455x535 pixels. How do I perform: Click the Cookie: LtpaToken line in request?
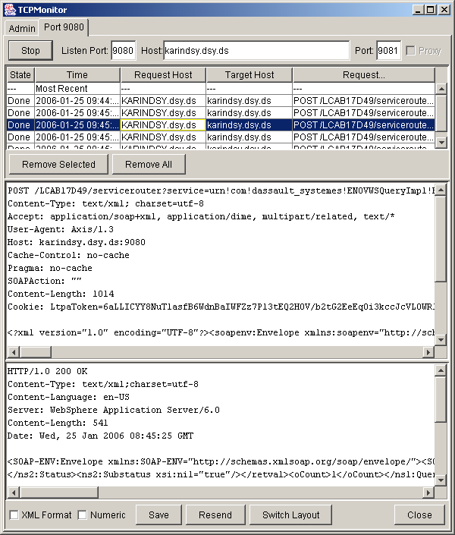(221, 307)
